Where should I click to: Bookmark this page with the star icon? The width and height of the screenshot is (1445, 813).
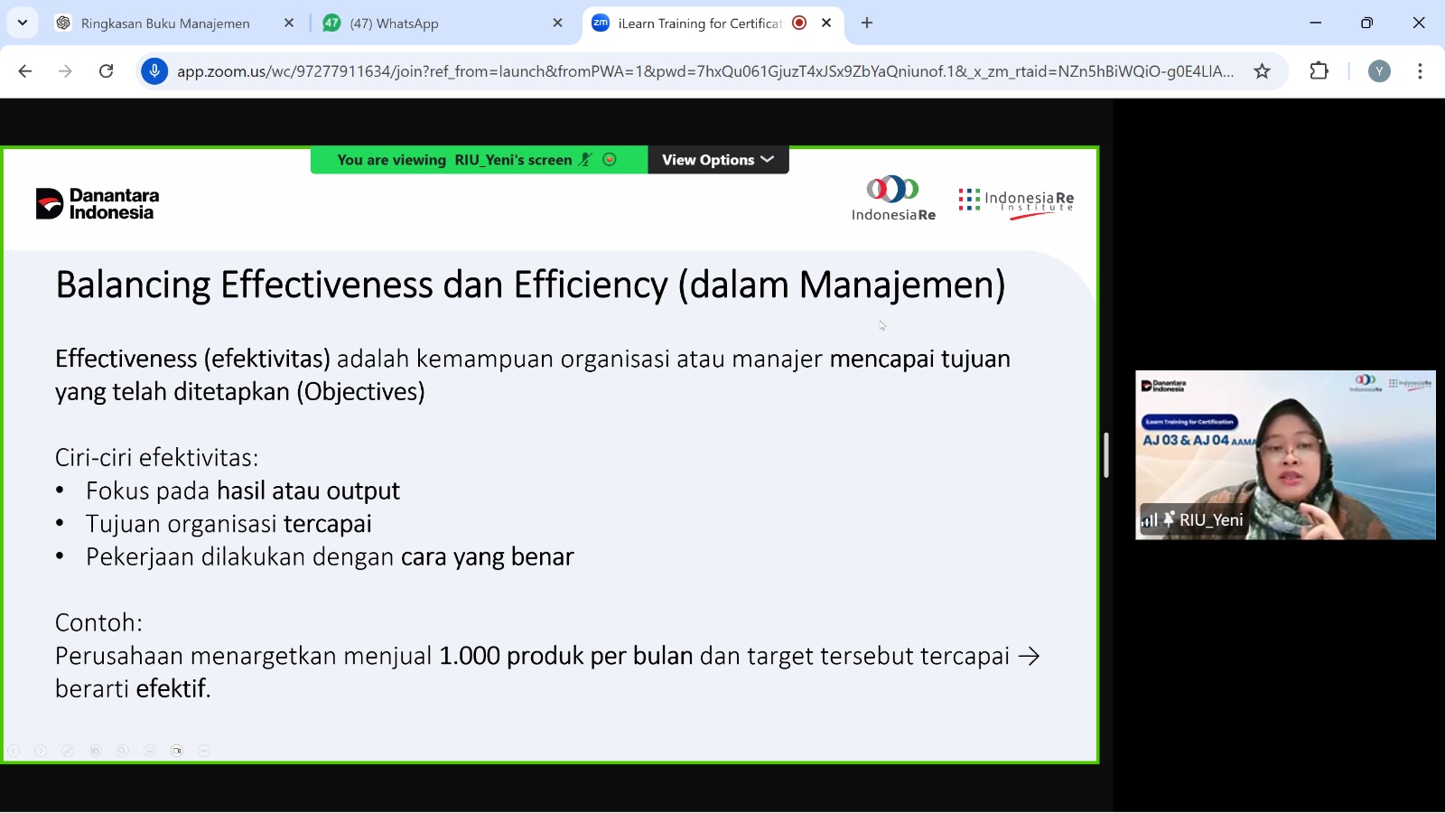pyautogui.click(x=1262, y=71)
